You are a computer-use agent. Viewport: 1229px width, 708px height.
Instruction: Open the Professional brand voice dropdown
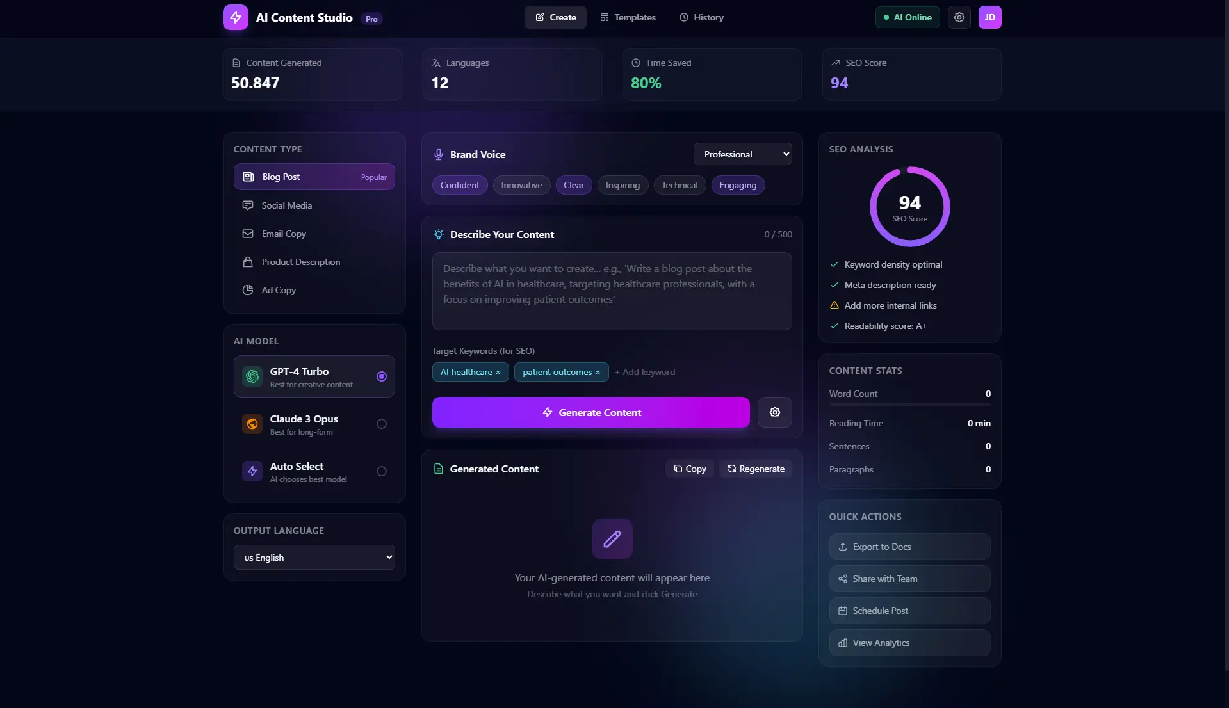742,154
